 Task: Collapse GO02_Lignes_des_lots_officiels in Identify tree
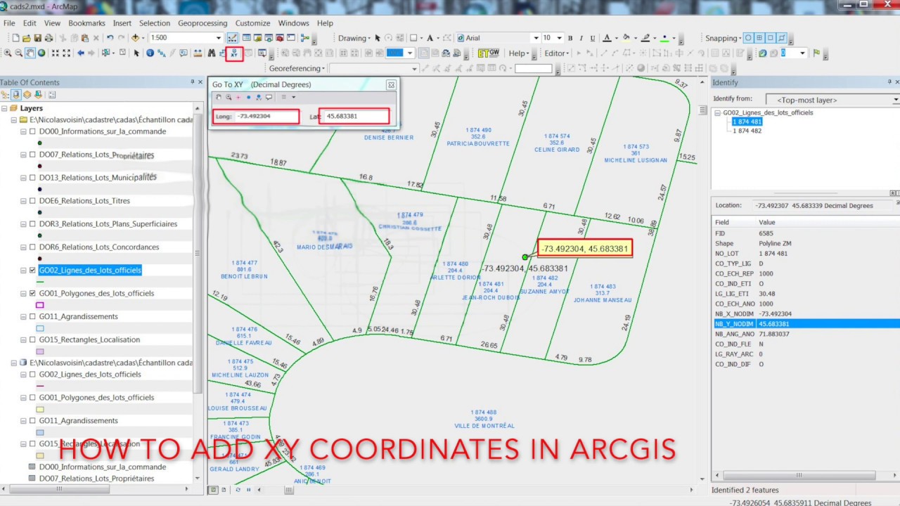[718, 112]
